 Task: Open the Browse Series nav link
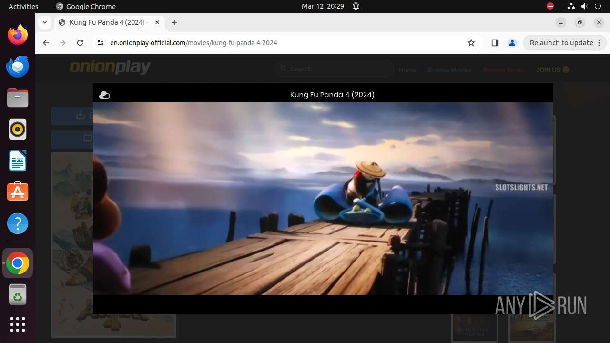click(504, 70)
